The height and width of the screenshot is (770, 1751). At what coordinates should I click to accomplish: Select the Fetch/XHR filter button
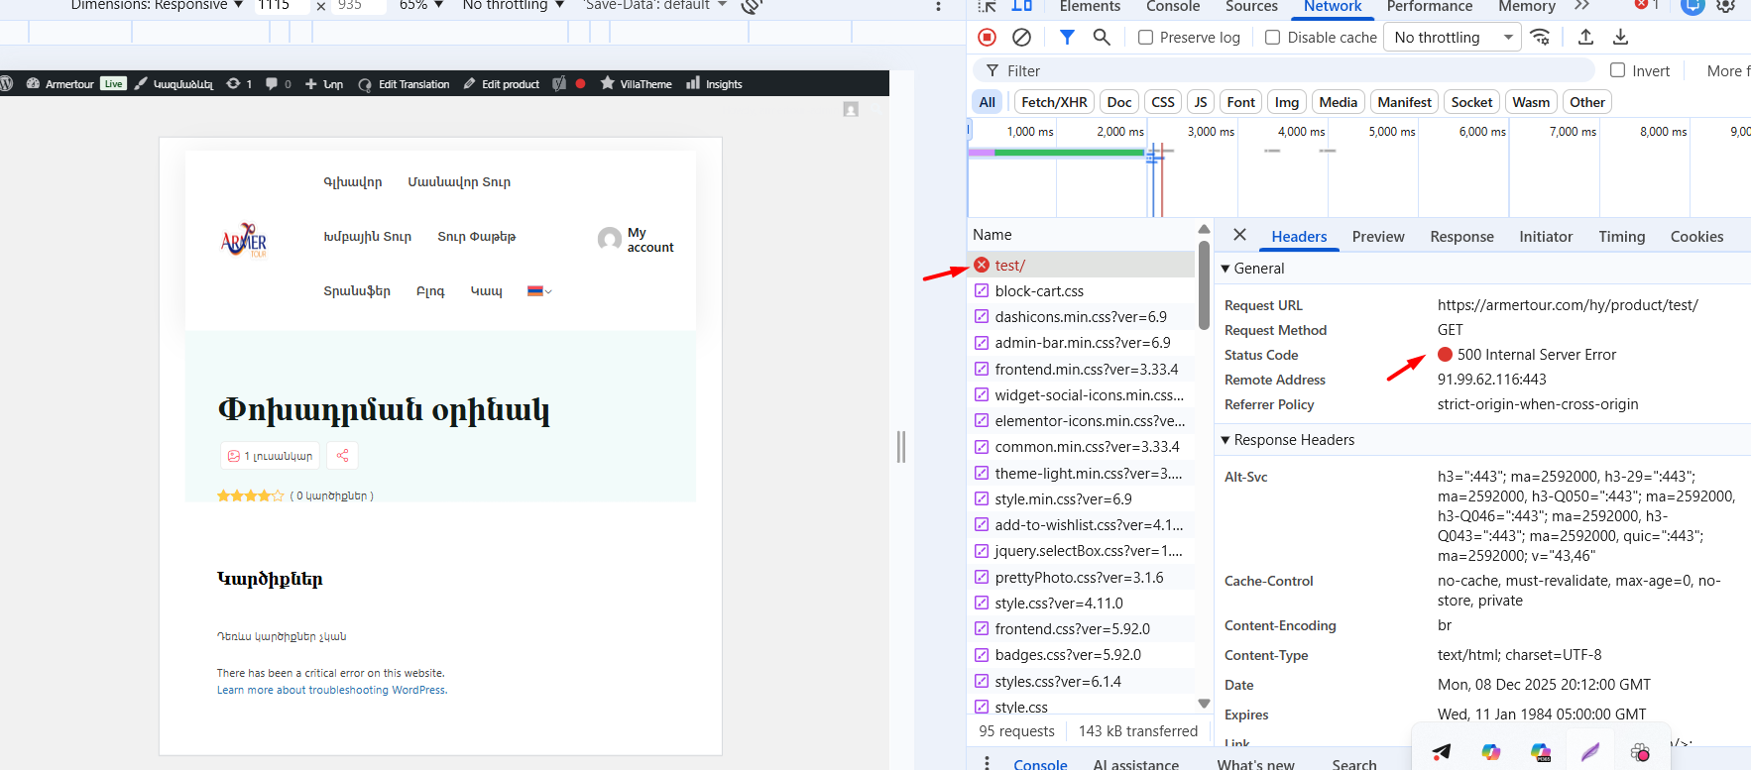(x=1054, y=102)
